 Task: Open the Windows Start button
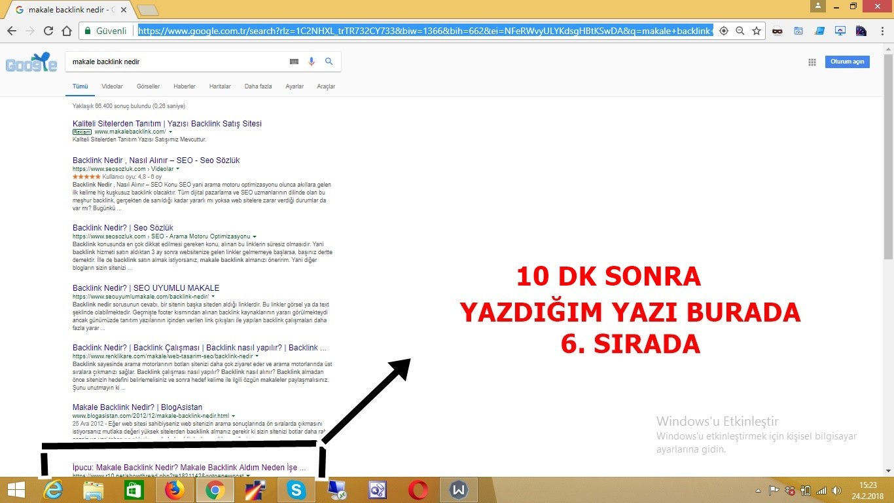tap(16, 490)
